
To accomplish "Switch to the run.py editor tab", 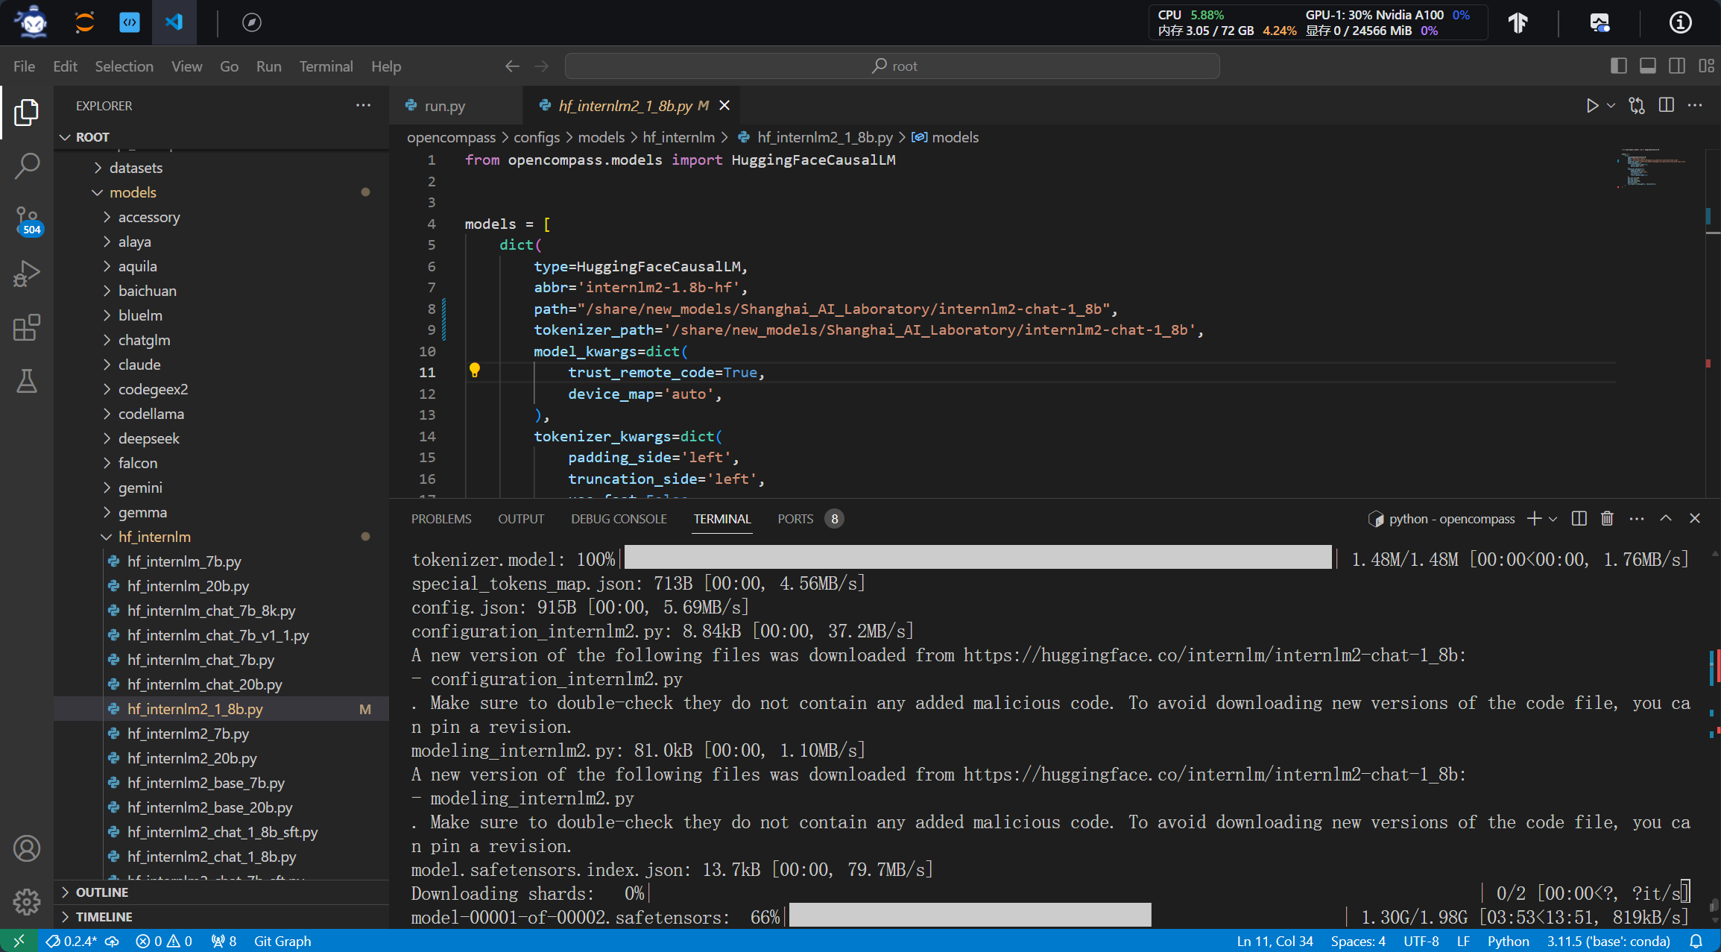I will [x=444, y=106].
